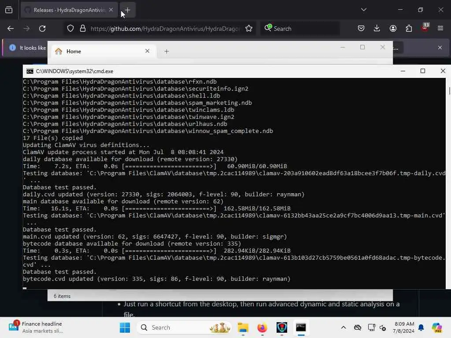This screenshot has height=338, width=451.
Task: Switch to the Releases HydraDragonAntivirus tab
Action: 69,10
